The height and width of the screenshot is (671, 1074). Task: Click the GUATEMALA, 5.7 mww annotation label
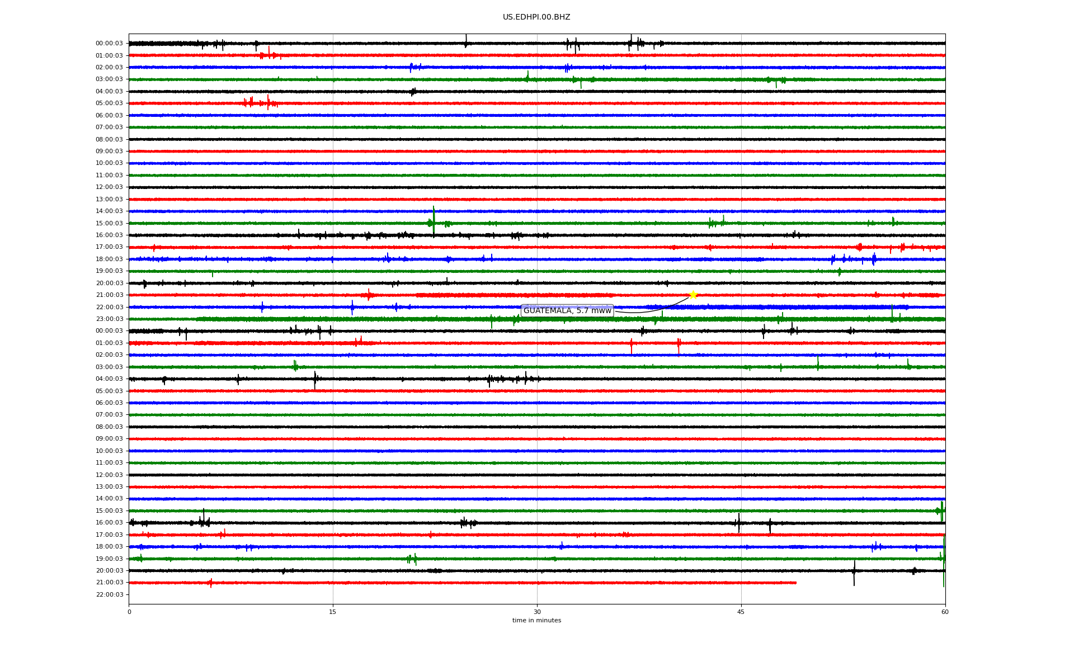click(x=567, y=311)
